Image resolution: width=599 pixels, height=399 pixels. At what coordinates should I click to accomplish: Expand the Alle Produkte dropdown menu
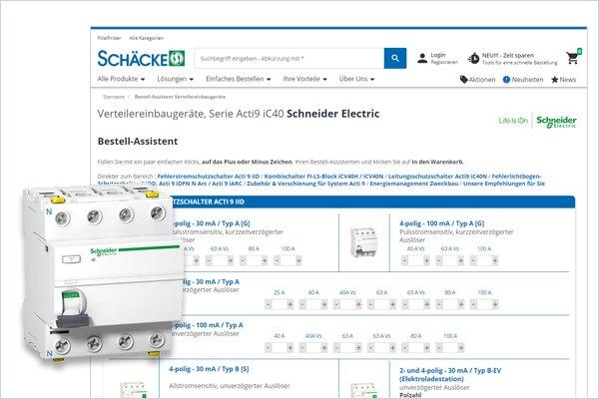coord(120,79)
